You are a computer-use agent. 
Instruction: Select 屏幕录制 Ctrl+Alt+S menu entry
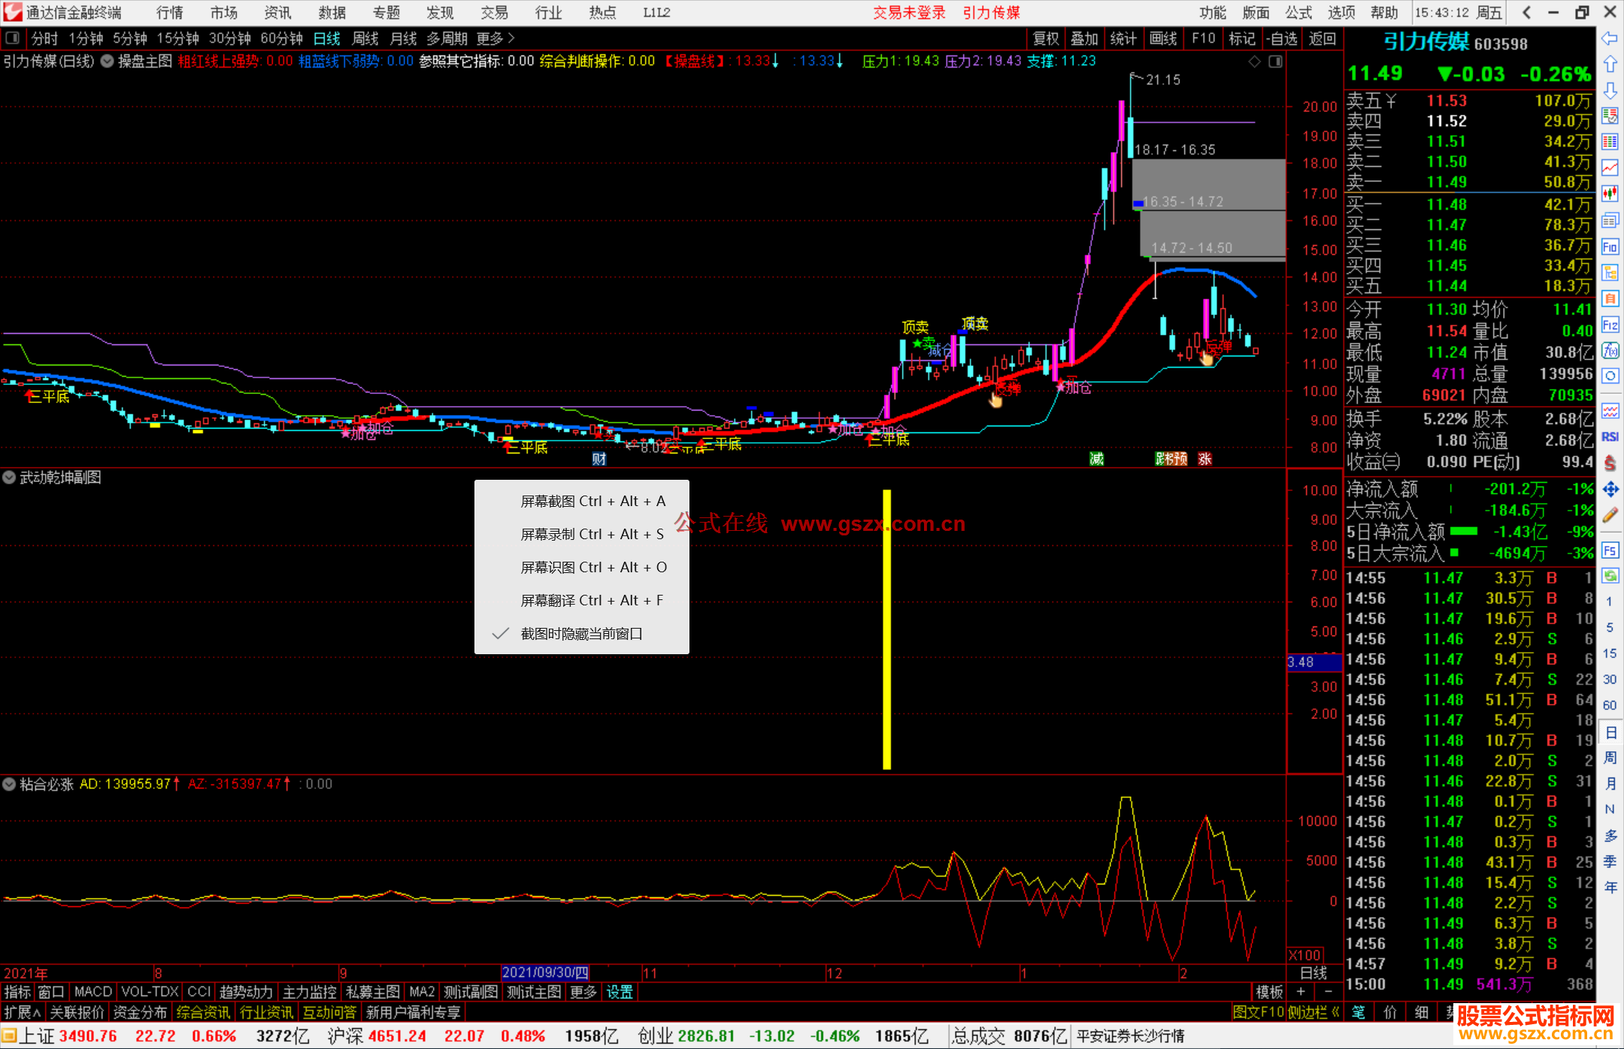pos(581,535)
